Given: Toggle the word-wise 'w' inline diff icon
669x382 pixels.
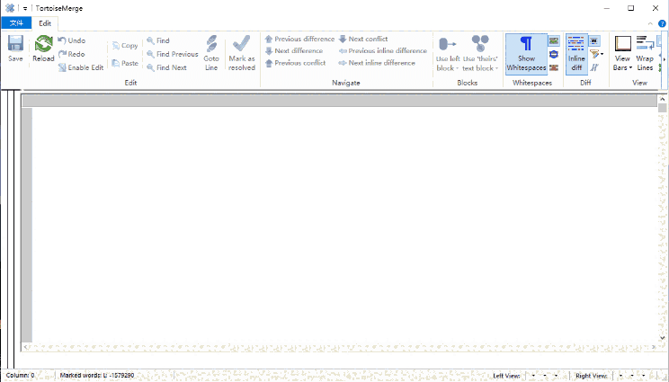Looking at the screenshot, I should coord(593,40).
